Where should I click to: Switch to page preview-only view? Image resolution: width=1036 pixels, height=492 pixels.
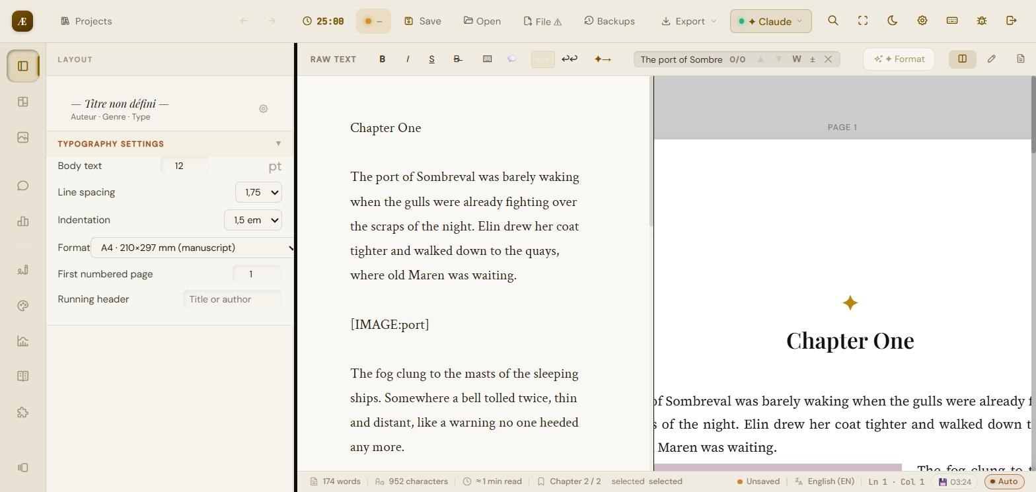coord(1021,59)
